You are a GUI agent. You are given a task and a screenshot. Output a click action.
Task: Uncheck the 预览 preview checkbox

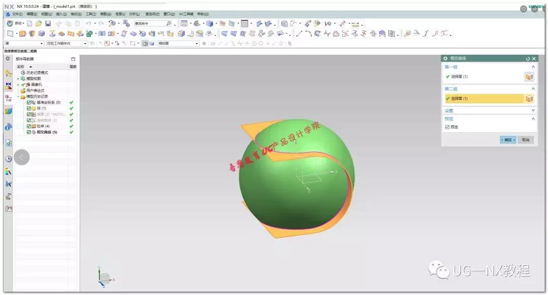pyautogui.click(x=447, y=127)
